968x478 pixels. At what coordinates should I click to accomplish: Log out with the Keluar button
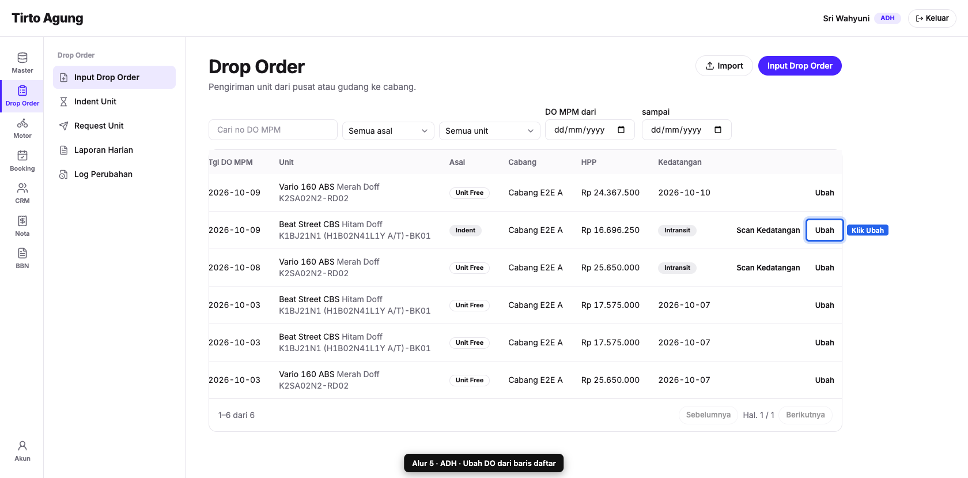click(x=932, y=18)
